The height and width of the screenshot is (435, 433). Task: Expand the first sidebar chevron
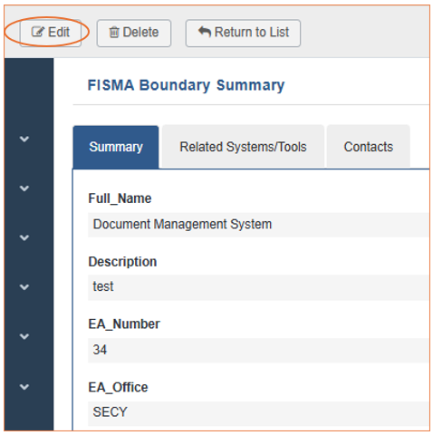[x=24, y=139]
